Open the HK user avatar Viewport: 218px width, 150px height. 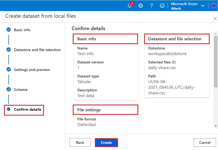(213, 6)
